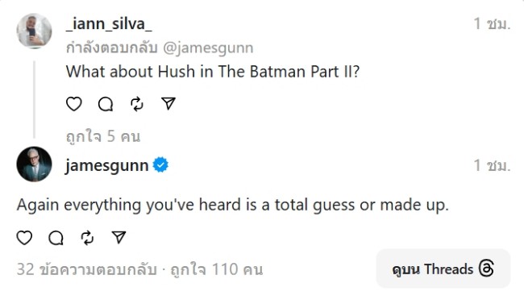
Task: Like jamesgunn's post with heart icon
Action: click(24, 238)
